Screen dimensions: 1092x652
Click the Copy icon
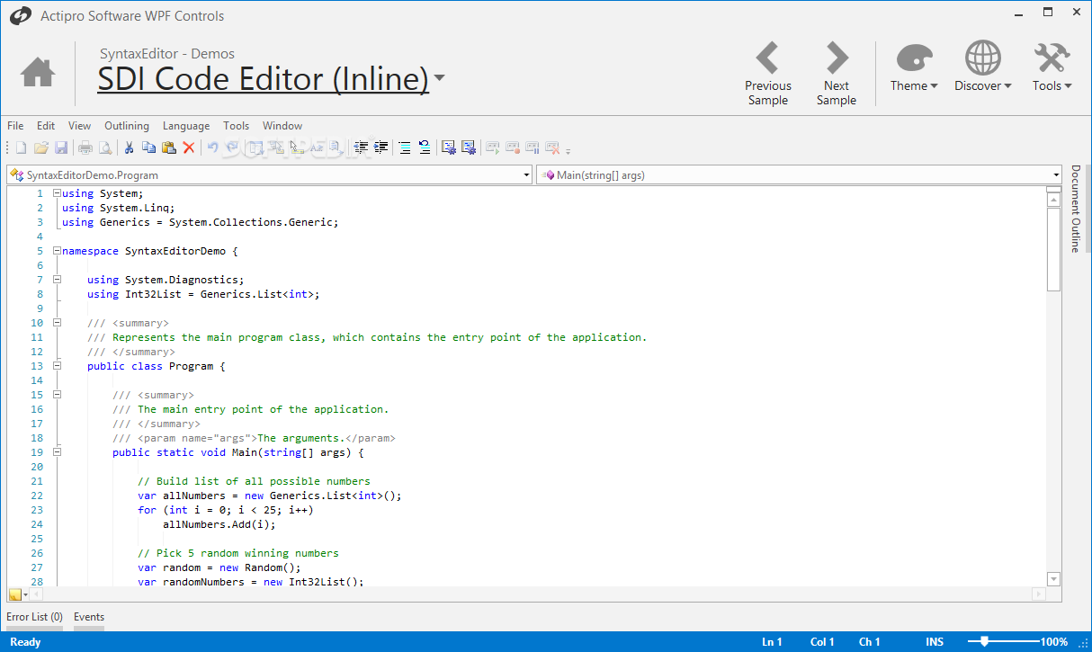pyautogui.click(x=149, y=147)
